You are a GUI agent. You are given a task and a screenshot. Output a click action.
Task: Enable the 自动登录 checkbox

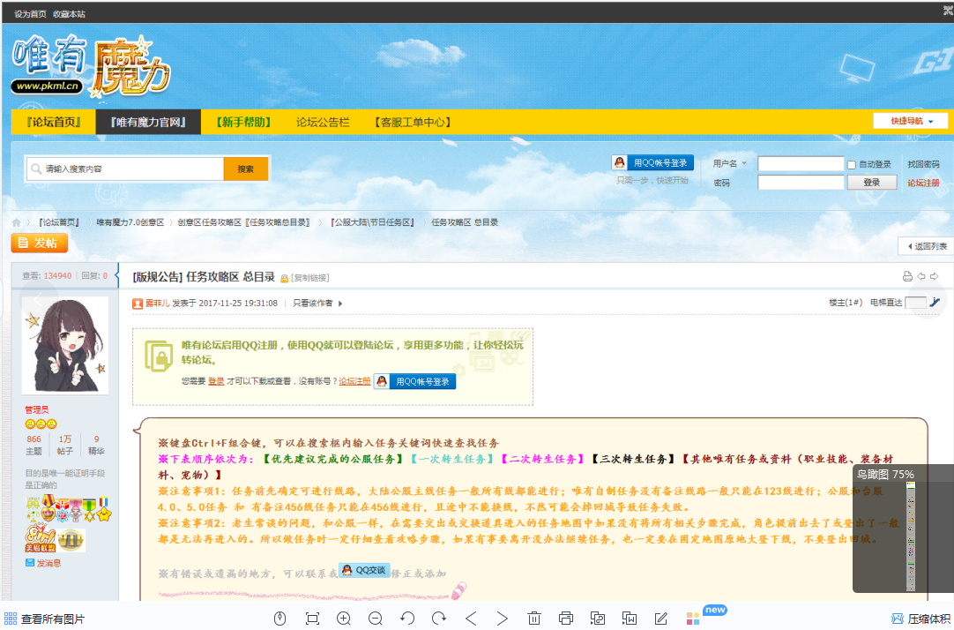tap(852, 165)
